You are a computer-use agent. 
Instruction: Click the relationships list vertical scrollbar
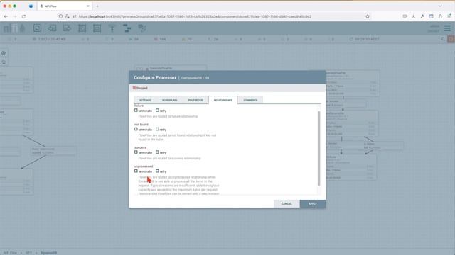(x=319, y=148)
